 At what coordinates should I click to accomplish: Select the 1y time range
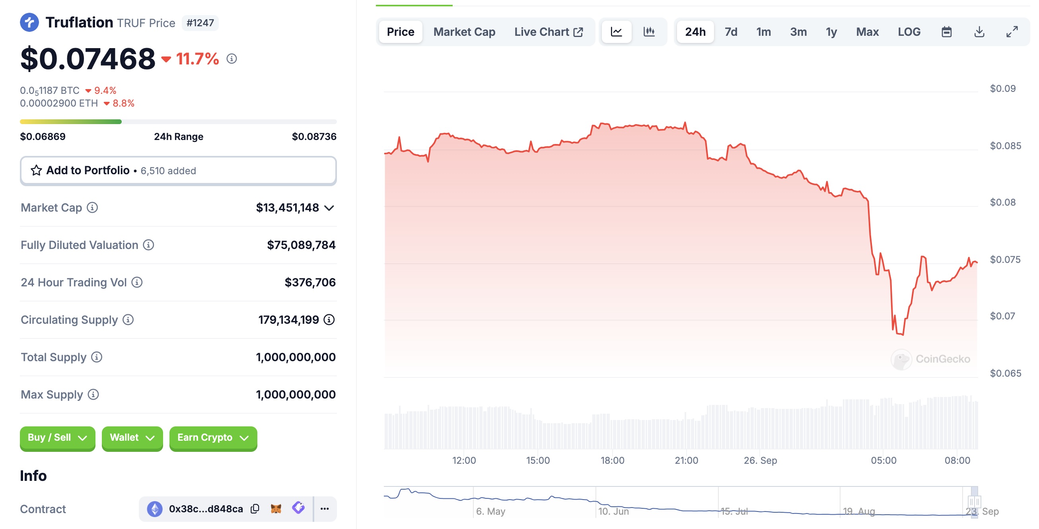[x=831, y=32]
